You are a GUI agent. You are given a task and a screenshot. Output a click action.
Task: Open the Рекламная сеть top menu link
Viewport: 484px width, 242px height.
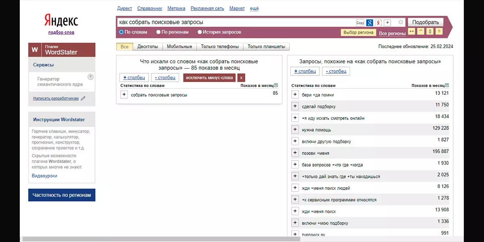207,8
